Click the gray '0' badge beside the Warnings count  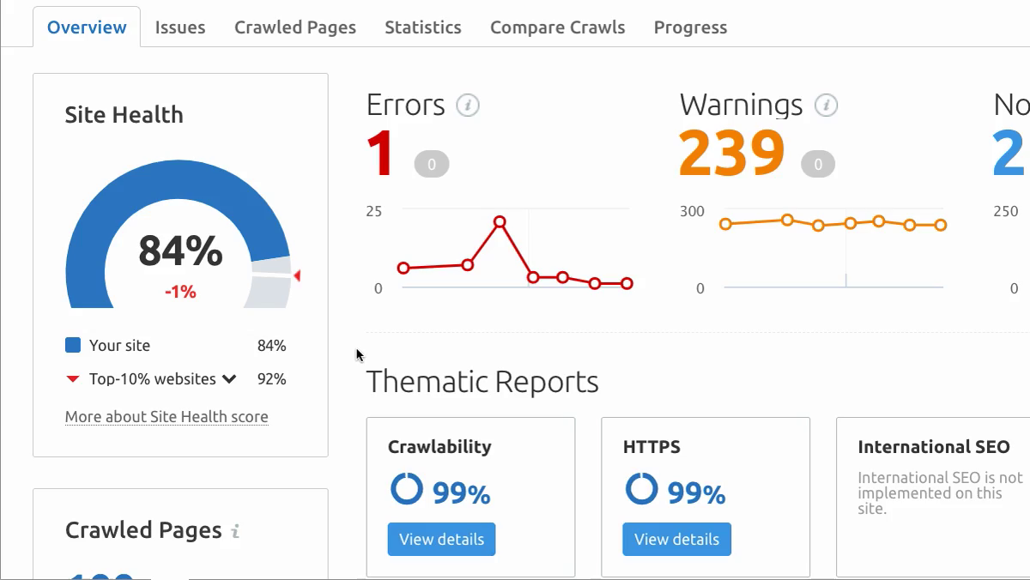817,163
